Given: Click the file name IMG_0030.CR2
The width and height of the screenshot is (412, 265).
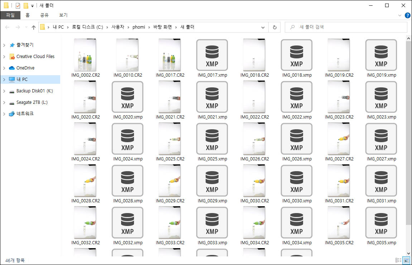Looking at the screenshot, I should (x=254, y=201).
